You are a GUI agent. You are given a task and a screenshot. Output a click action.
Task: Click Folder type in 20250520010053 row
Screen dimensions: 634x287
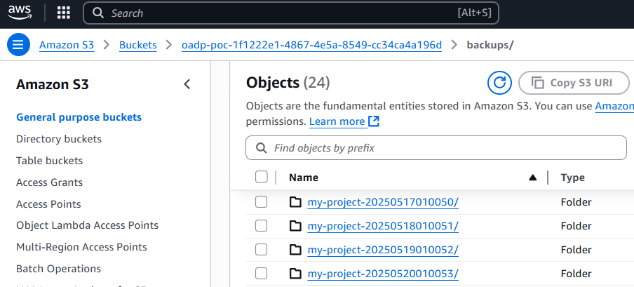click(x=576, y=274)
